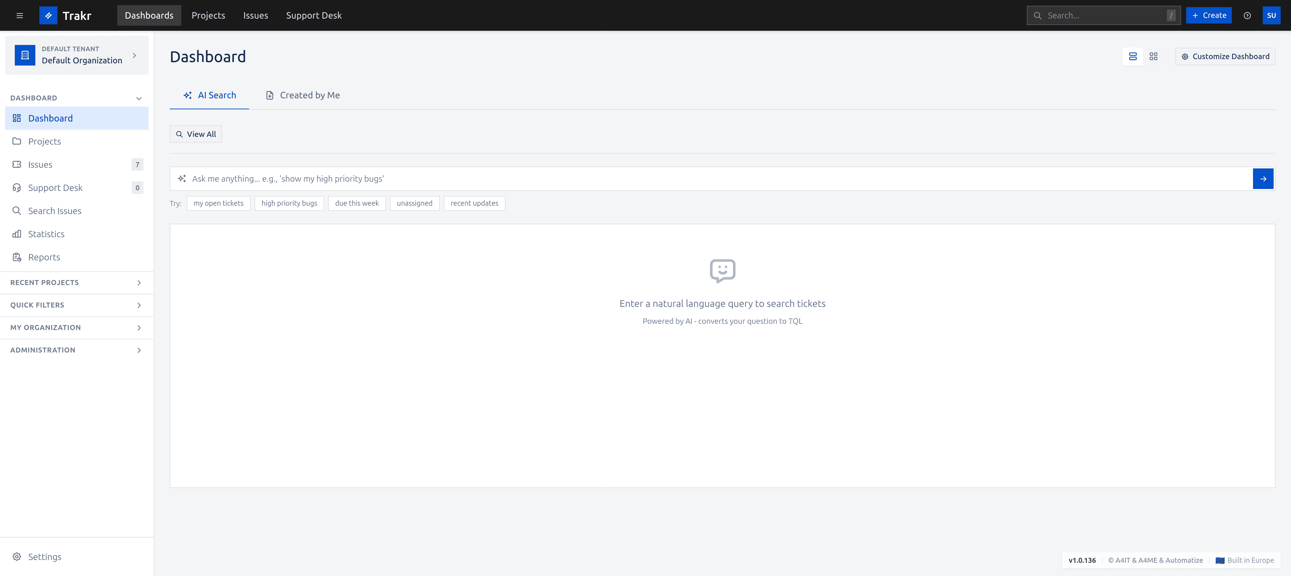Open the hamburger navigation menu
This screenshot has height=576, width=1291.
point(19,15)
